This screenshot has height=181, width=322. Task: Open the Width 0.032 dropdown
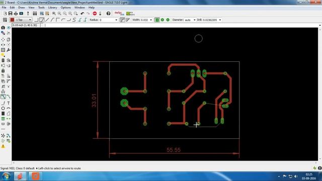151,20
